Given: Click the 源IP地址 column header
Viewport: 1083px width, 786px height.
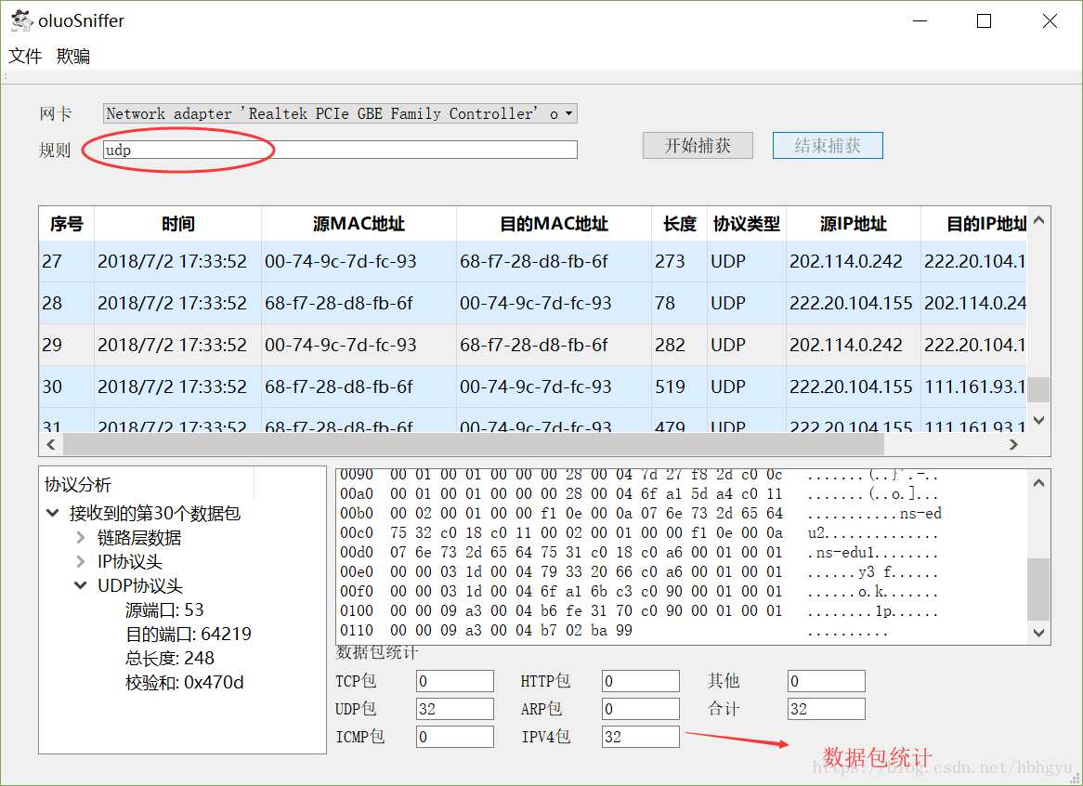Looking at the screenshot, I should [x=854, y=224].
